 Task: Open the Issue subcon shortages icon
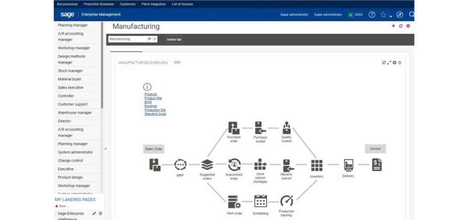click(260, 165)
